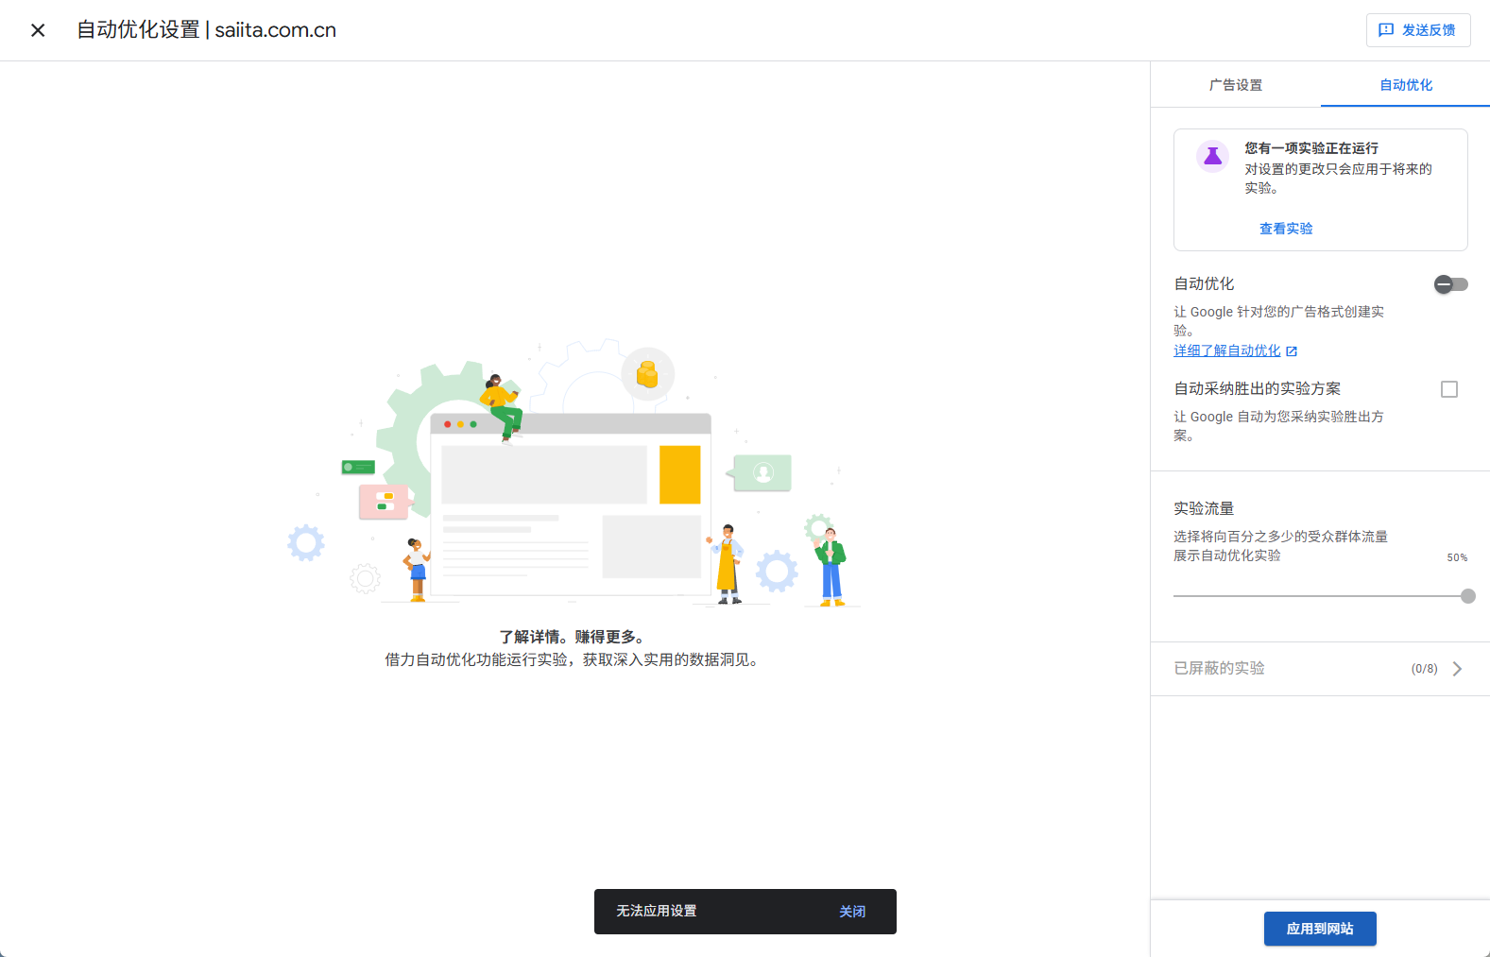Click the yellow ad block in the illustration
1490x957 pixels.
click(x=679, y=474)
